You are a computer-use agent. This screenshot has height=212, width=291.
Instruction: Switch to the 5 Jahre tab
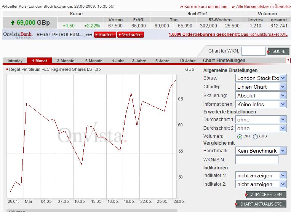coord(162,61)
